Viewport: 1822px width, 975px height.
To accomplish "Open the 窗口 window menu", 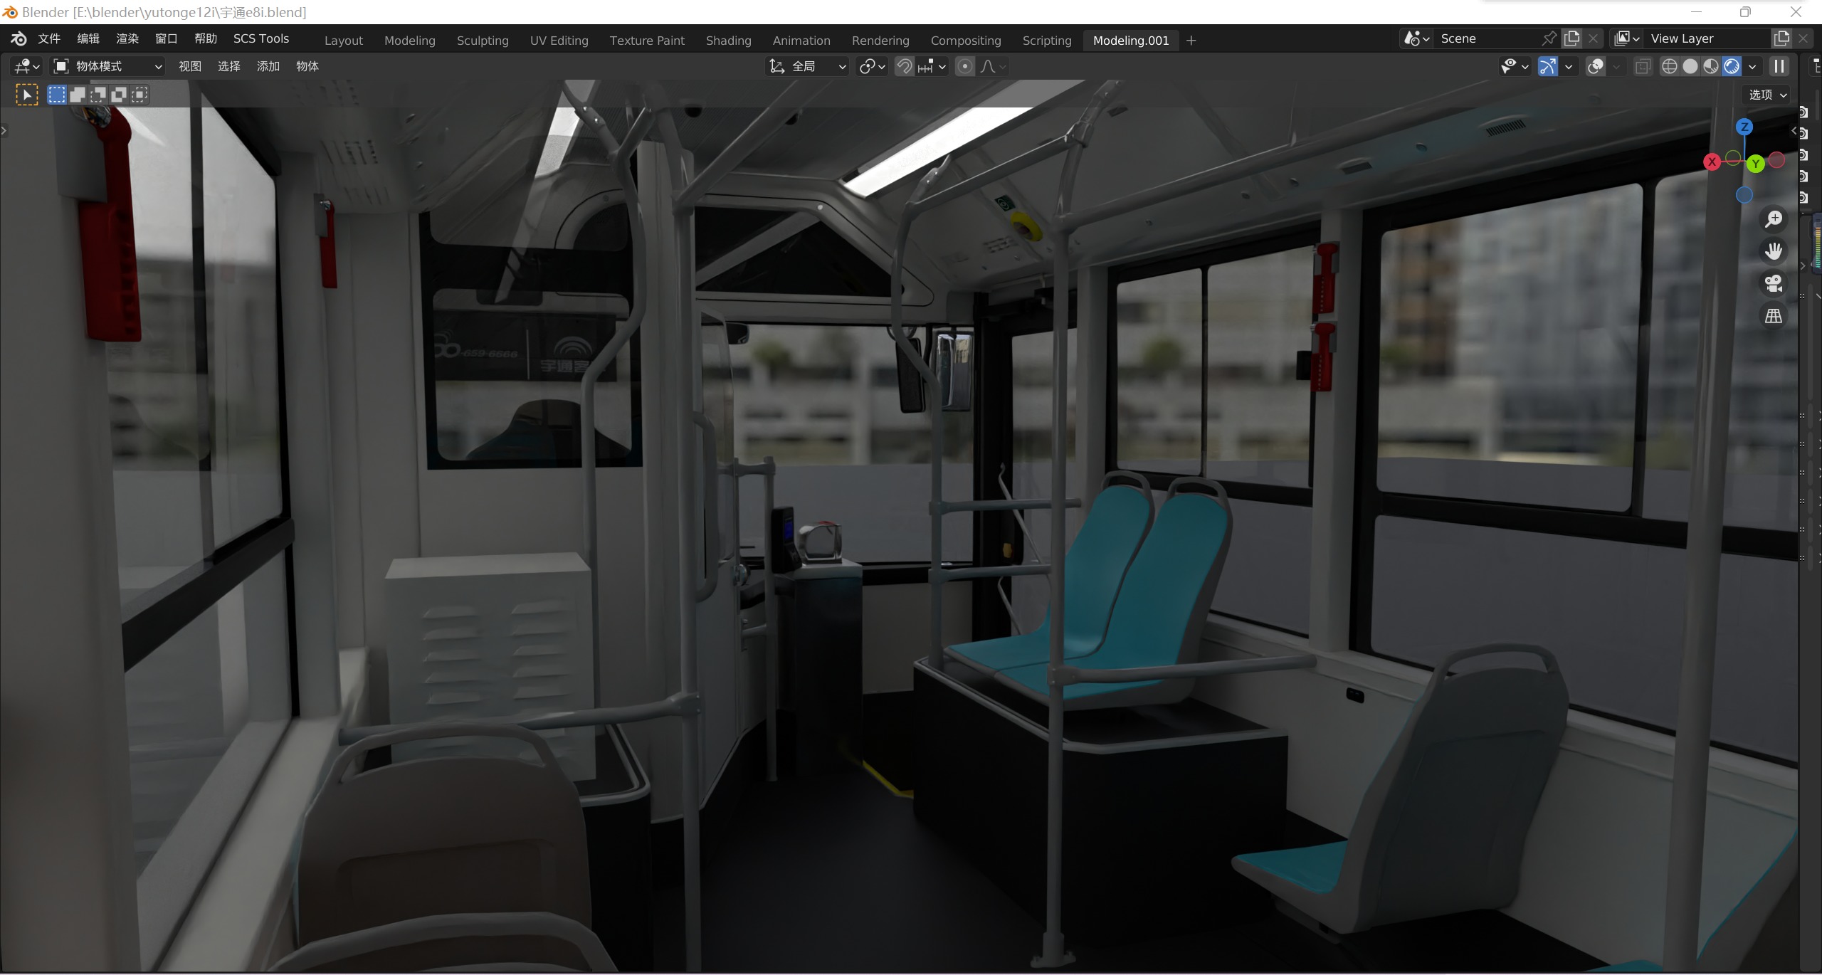I will 167,38.
